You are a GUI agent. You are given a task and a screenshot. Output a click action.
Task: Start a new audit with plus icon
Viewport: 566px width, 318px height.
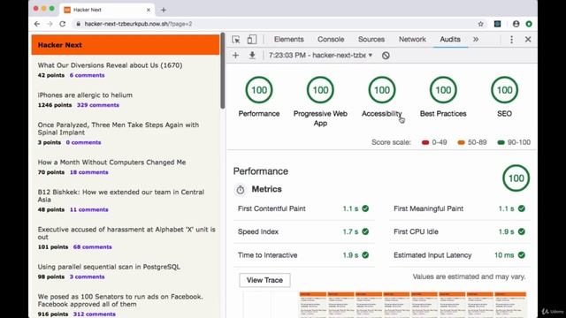[x=236, y=55]
